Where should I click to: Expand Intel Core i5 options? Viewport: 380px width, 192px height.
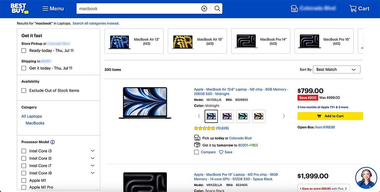[92, 158]
